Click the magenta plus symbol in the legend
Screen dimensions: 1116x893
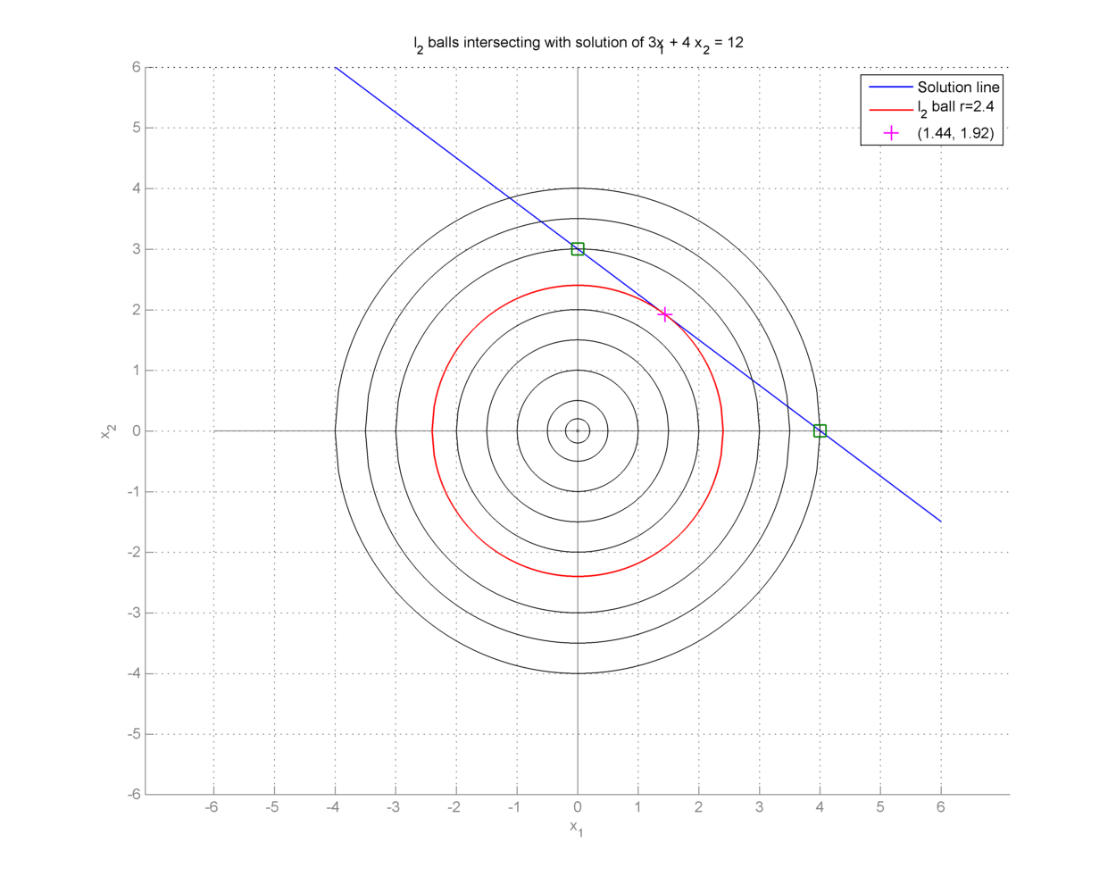click(x=891, y=133)
